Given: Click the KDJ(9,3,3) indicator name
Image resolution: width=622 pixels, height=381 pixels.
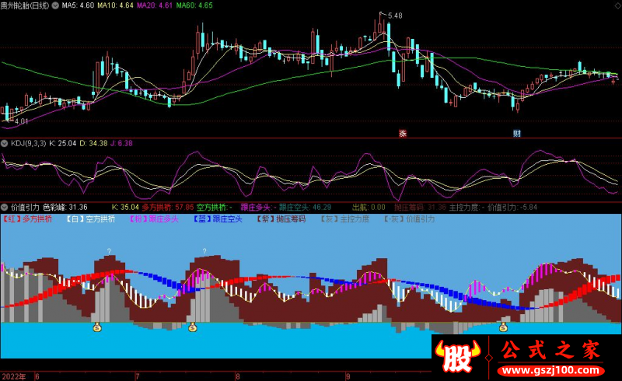Looking at the screenshot, I should (28, 143).
